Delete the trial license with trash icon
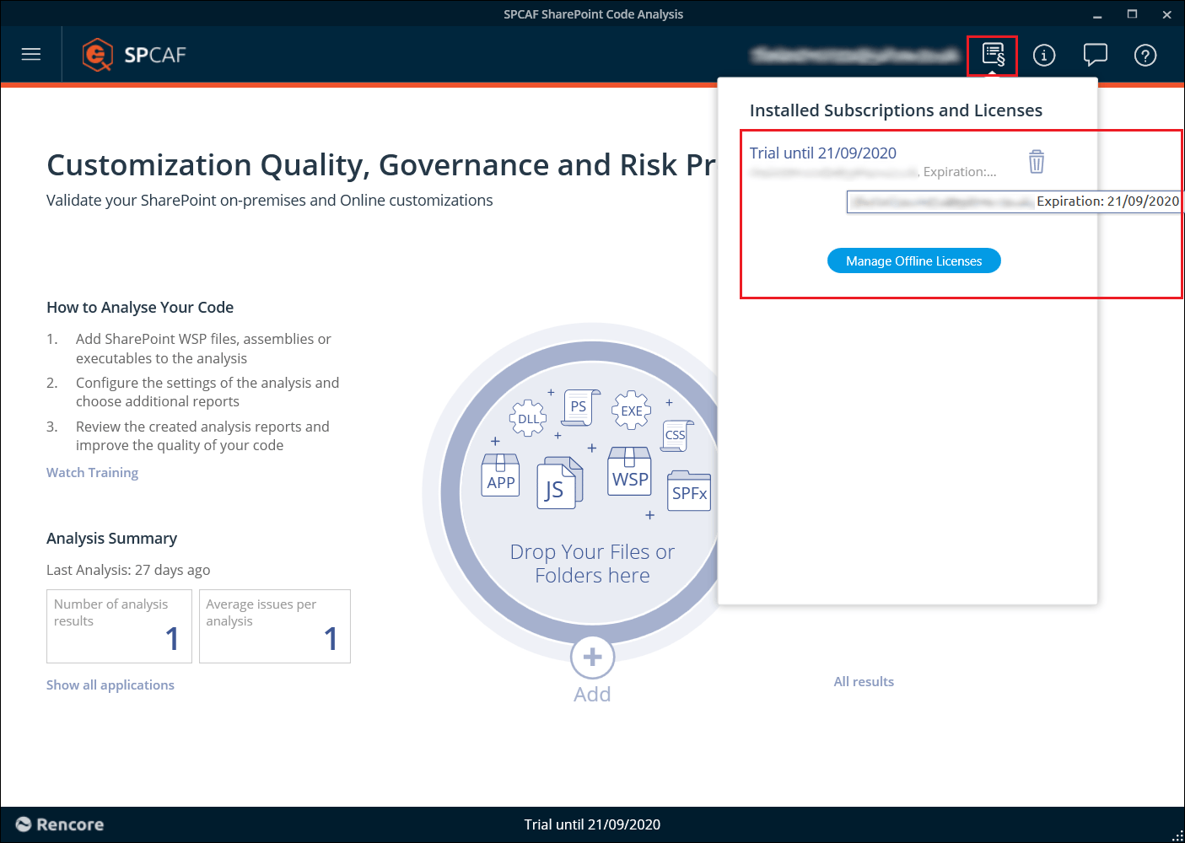Screen dimensions: 1185x843 click(x=1037, y=161)
